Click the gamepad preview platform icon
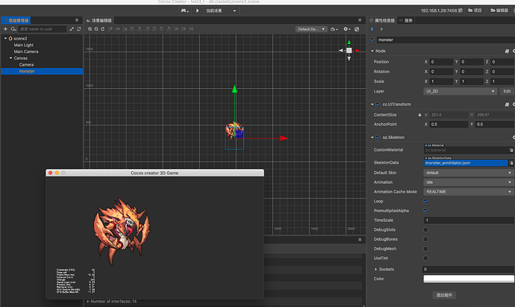The image size is (515, 307). coord(184,10)
